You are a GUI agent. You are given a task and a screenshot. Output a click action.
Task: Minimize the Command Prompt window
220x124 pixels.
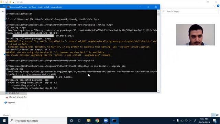tap(140, 7)
